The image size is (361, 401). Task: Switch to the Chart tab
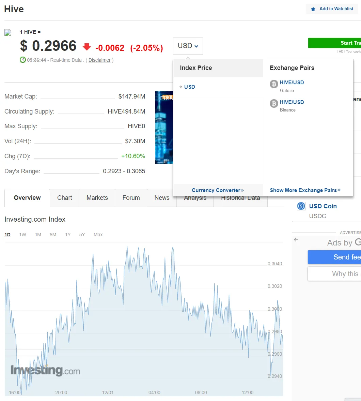pyautogui.click(x=64, y=198)
